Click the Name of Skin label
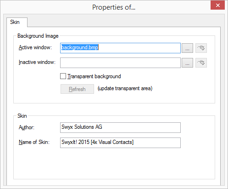 tap(34, 142)
